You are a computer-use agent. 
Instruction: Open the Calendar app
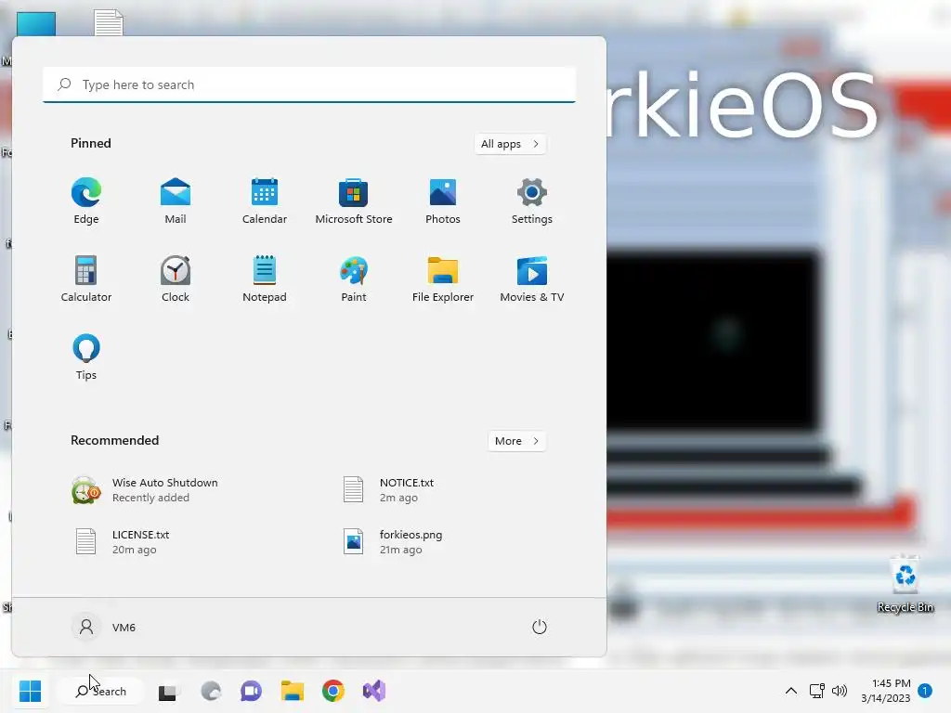click(x=265, y=201)
